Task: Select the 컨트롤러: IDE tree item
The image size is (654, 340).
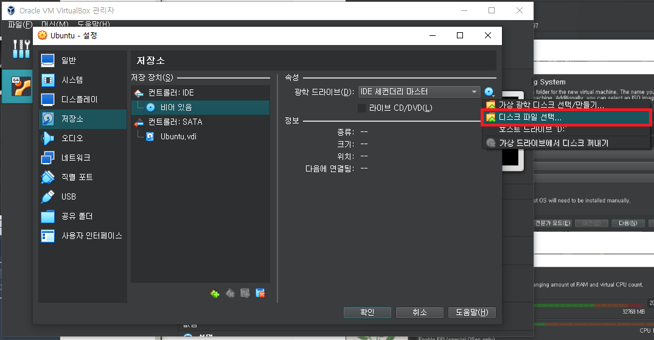Action: pos(200,92)
